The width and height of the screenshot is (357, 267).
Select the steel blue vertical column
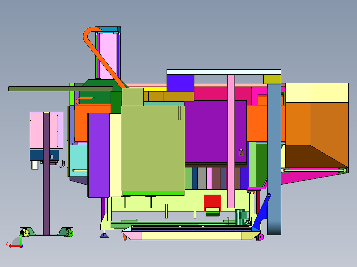[x=274, y=160]
